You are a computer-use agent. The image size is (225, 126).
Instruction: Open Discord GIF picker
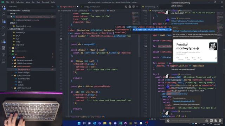tap(211, 121)
